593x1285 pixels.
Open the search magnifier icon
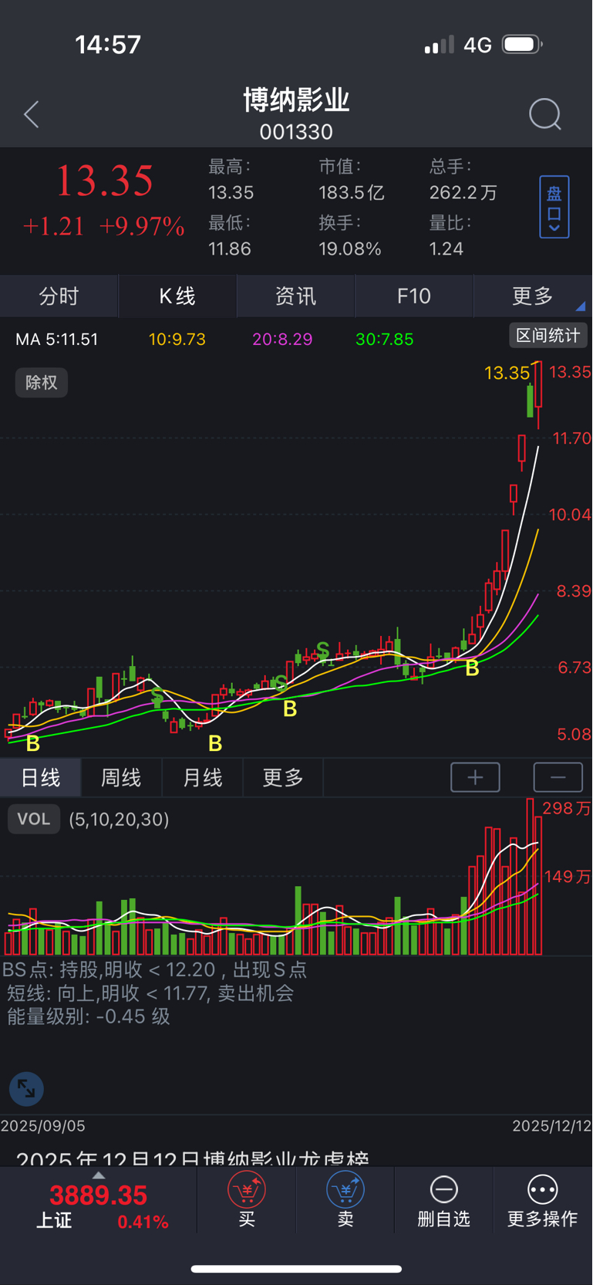545,115
